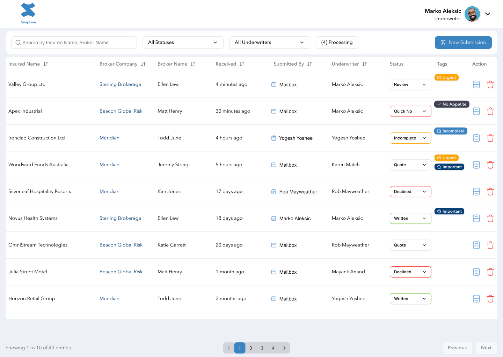Focus the search by Insured Name field

74,43
